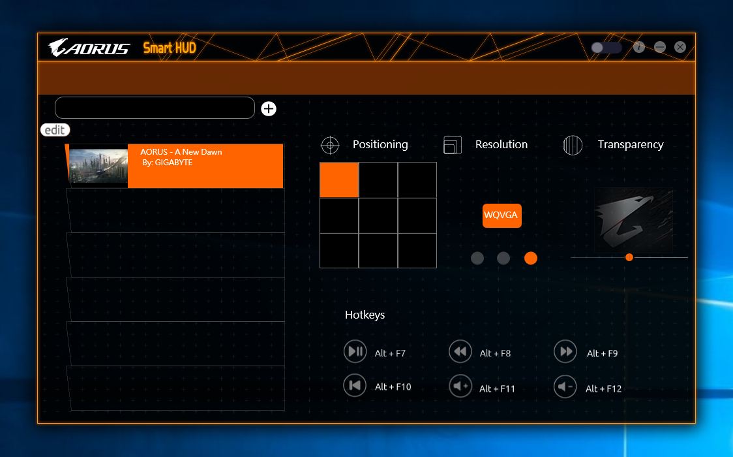
Task: Click the Resolution label
Action: click(x=501, y=144)
